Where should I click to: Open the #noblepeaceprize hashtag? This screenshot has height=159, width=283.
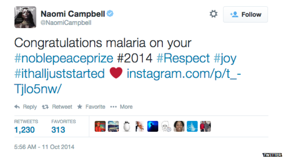click(64, 58)
